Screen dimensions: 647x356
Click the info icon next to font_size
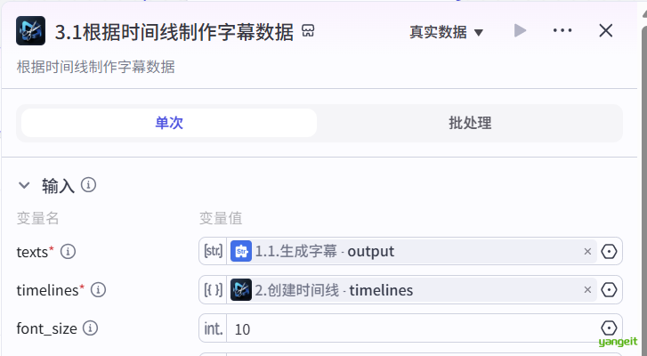(x=90, y=328)
